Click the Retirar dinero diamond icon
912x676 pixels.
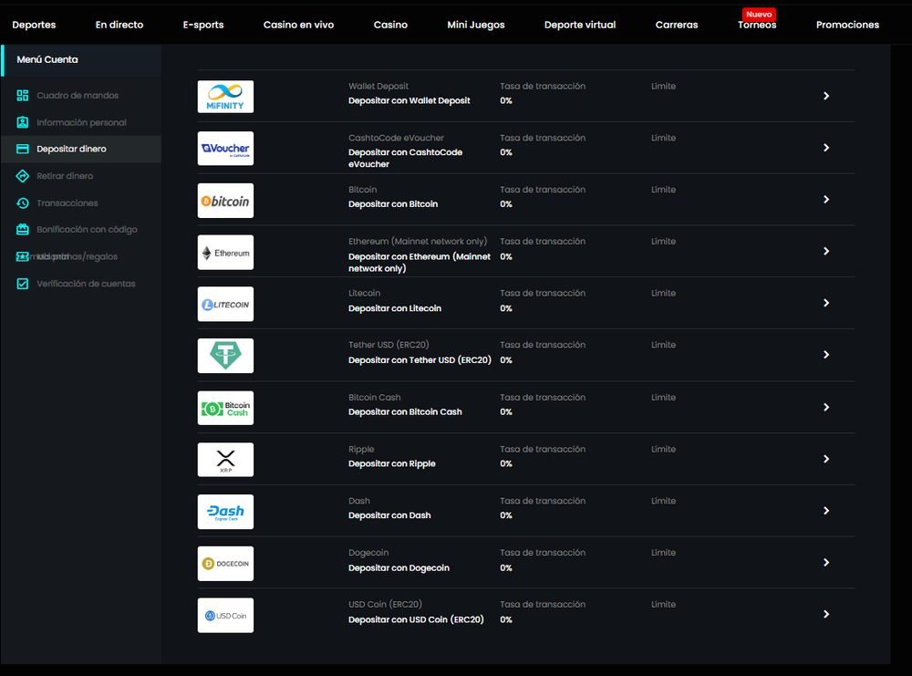(x=23, y=176)
